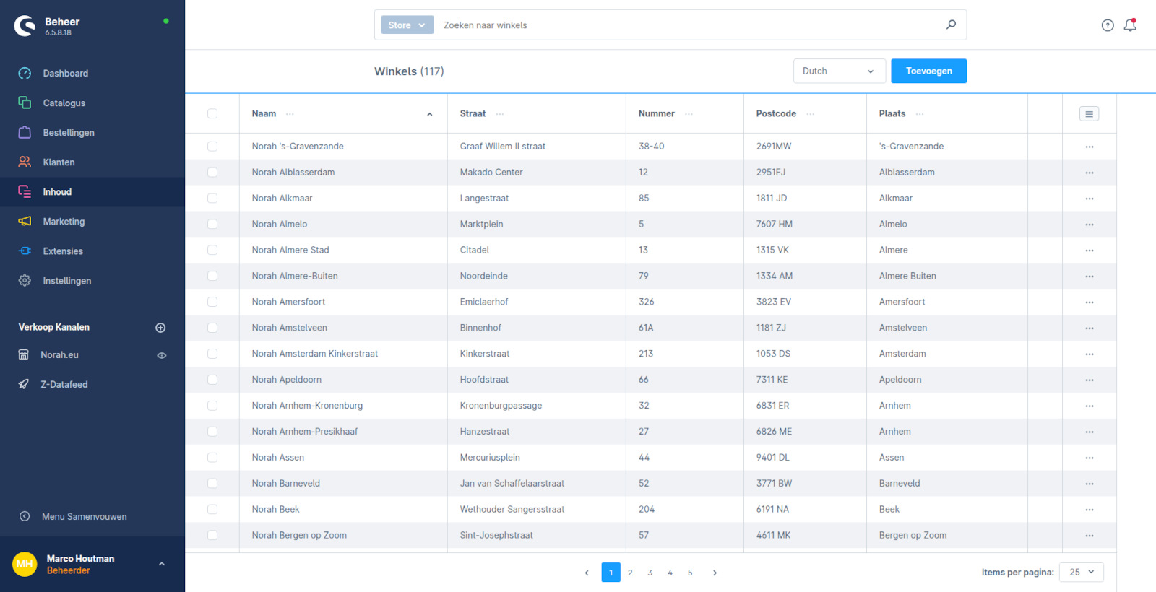Click the search magnifier icon
The height and width of the screenshot is (592, 1156).
tap(951, 25)
